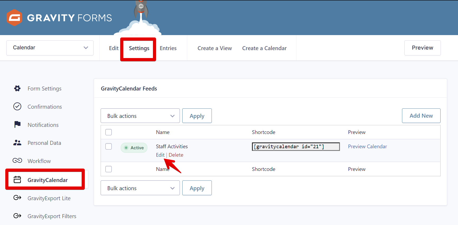This screenshot has height=225, width=458.
Task: Open GravityExport Filters in sidebar
Action: (x=52, y=216)
